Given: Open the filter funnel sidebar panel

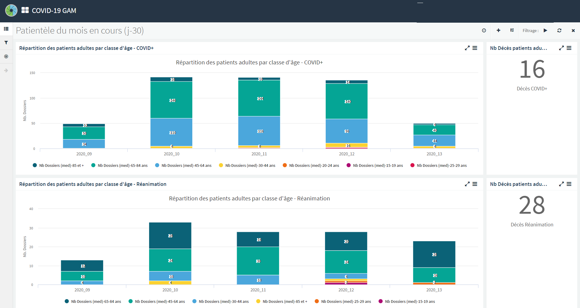Looking at the screenshot, I should click(6, 43).
